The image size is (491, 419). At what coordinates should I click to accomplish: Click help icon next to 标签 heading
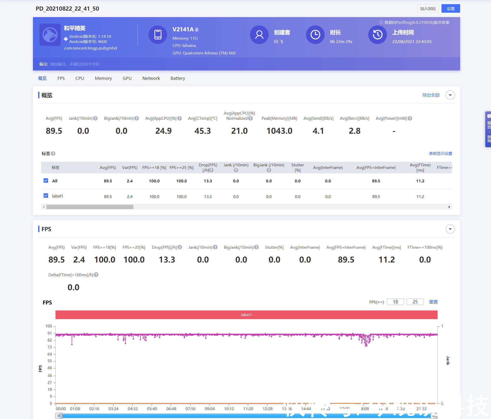pos(53,154)
